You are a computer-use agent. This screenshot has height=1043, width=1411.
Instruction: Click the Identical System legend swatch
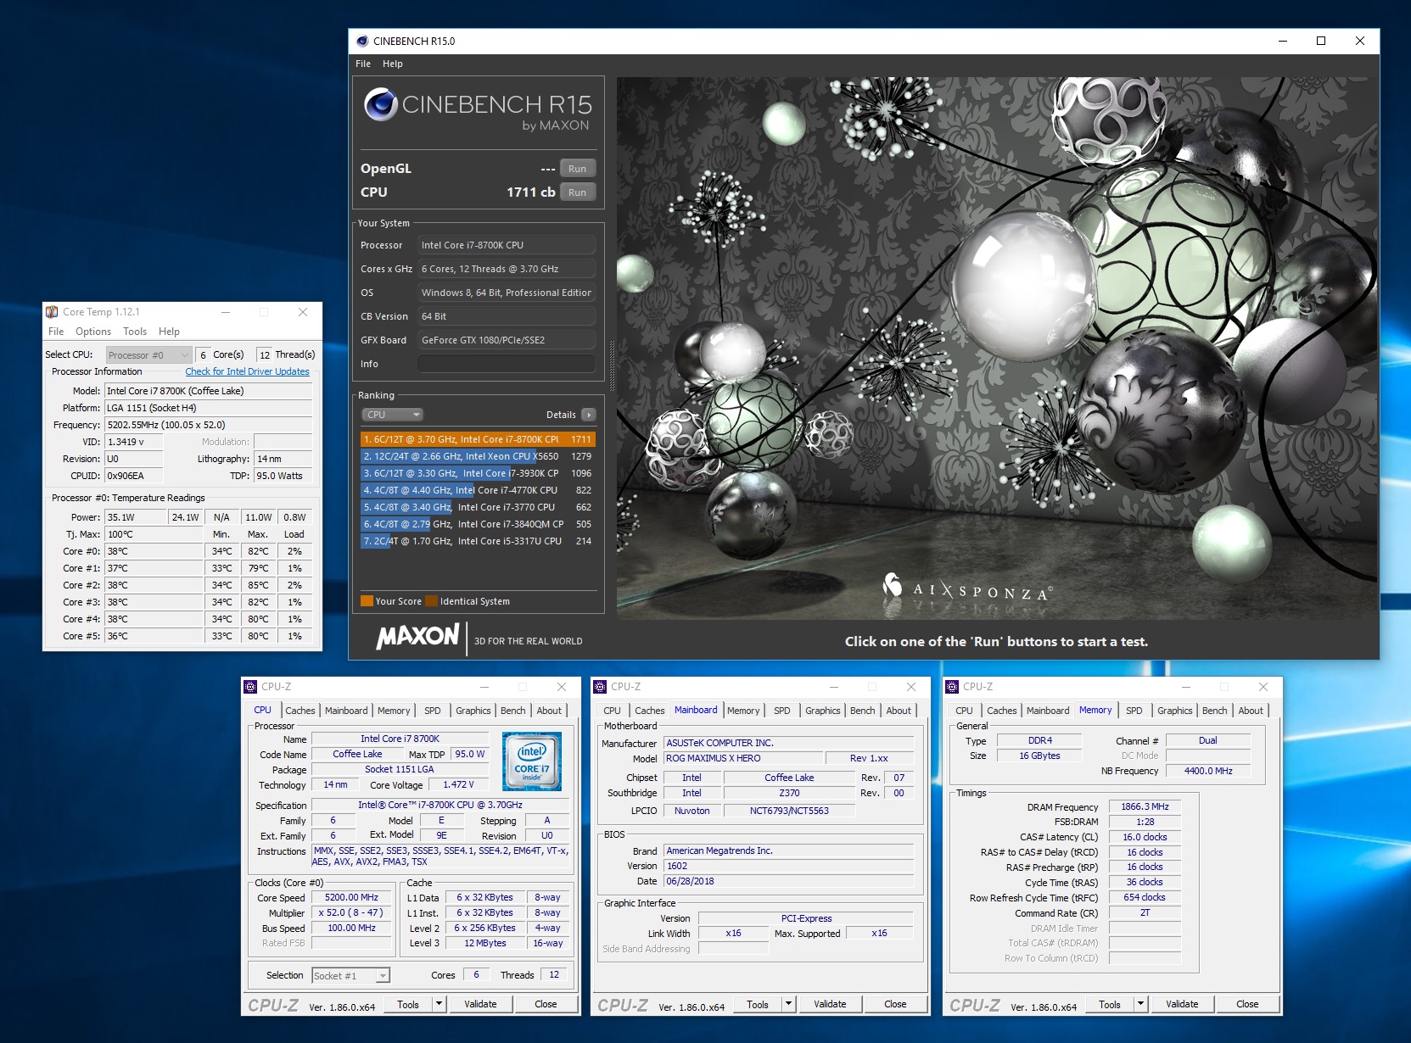point(431,601)
